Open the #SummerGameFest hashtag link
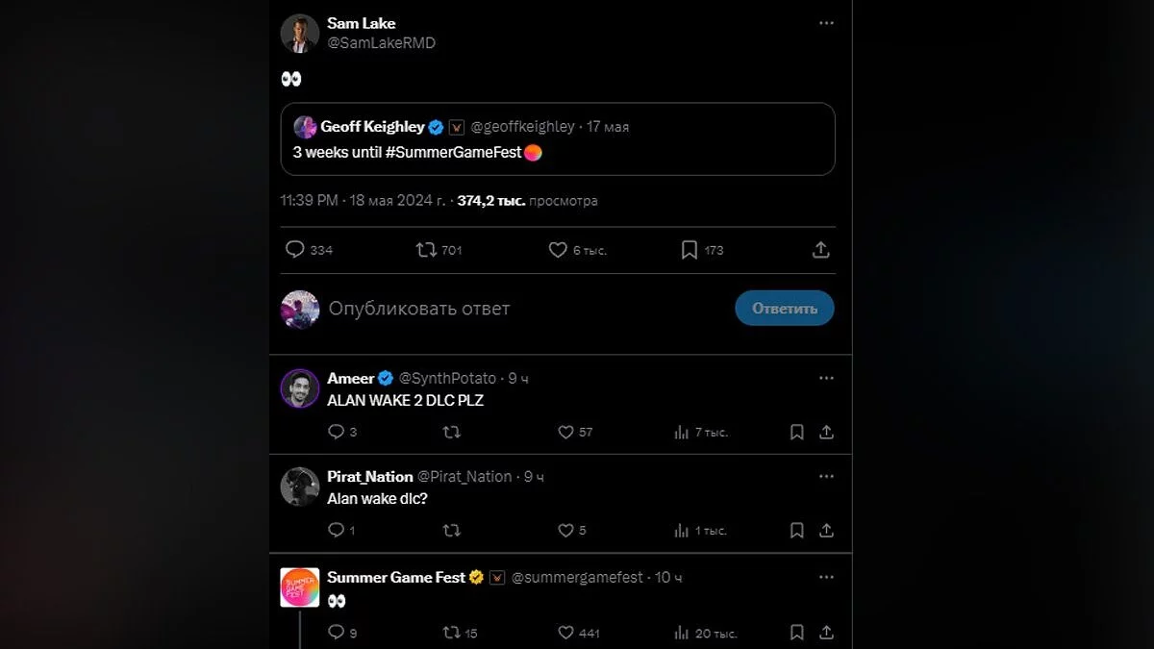Image resolution: width=1154 pixels, height=649 pixels. point(453,153)
